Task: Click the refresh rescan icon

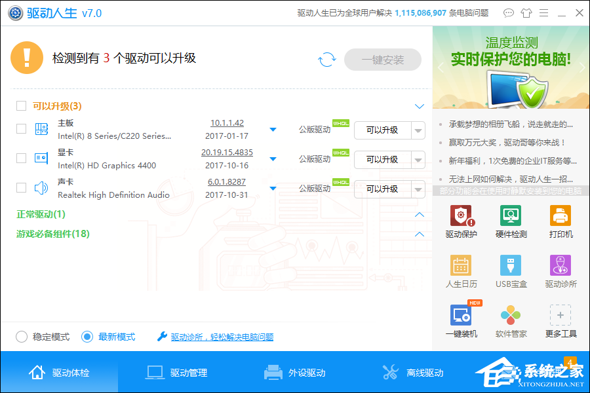Action: [327, 59]
